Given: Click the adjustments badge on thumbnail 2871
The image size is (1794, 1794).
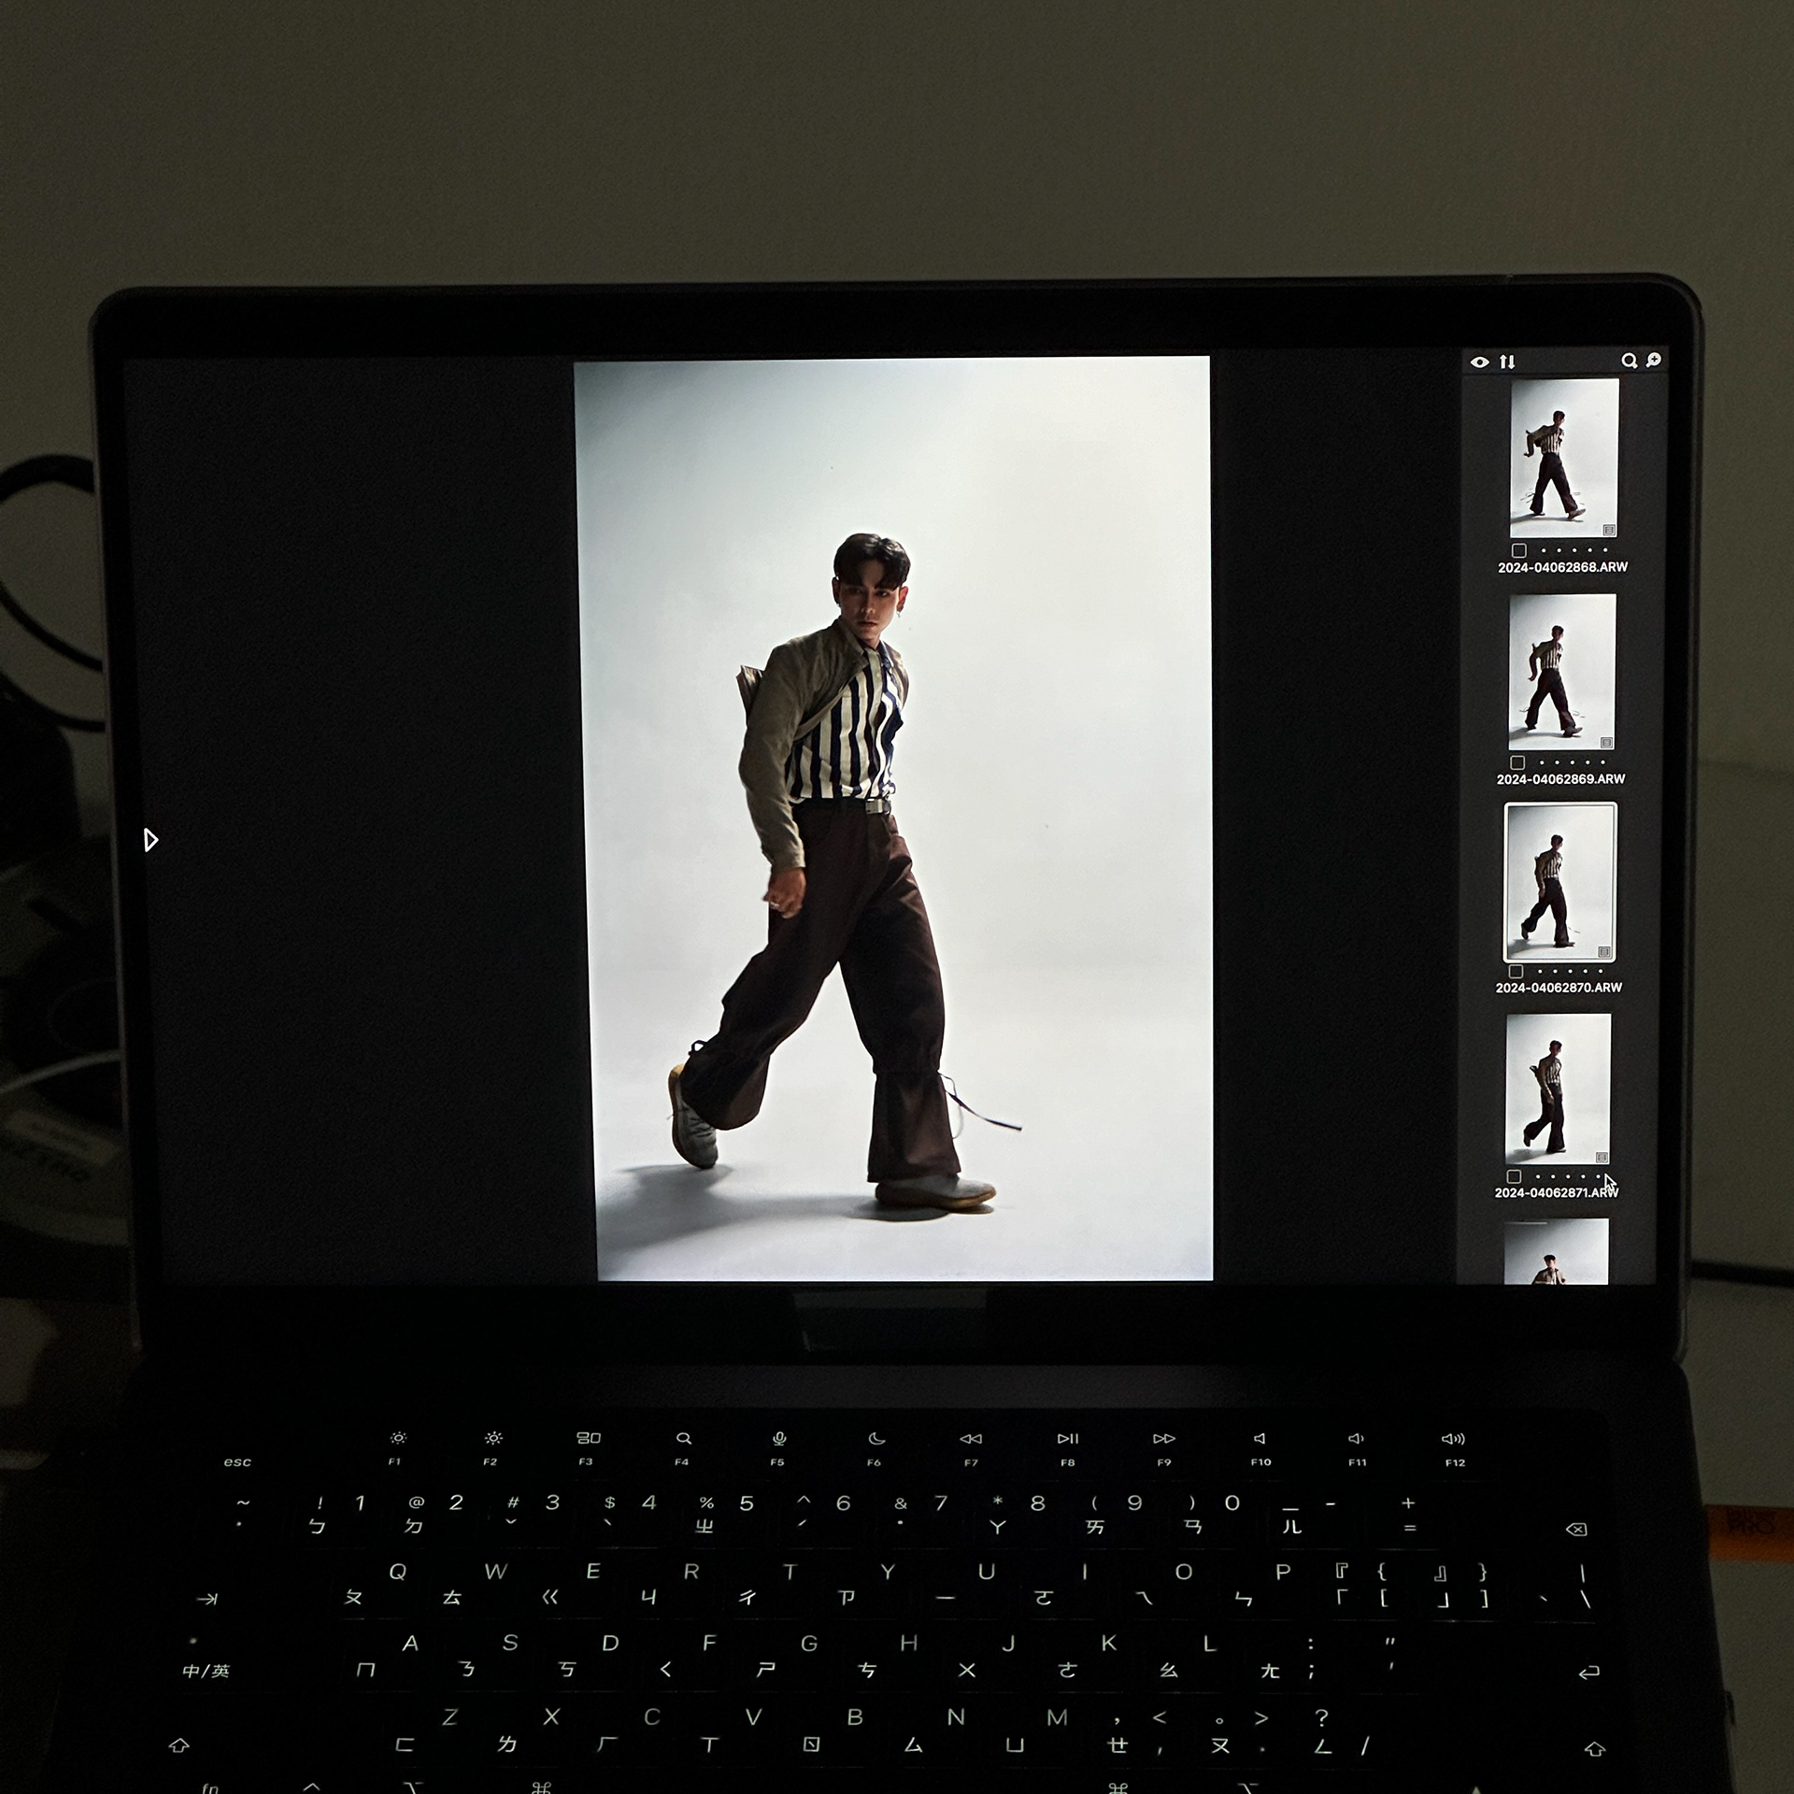Looking at the screenshot, I should (x=1602, y=1157).
